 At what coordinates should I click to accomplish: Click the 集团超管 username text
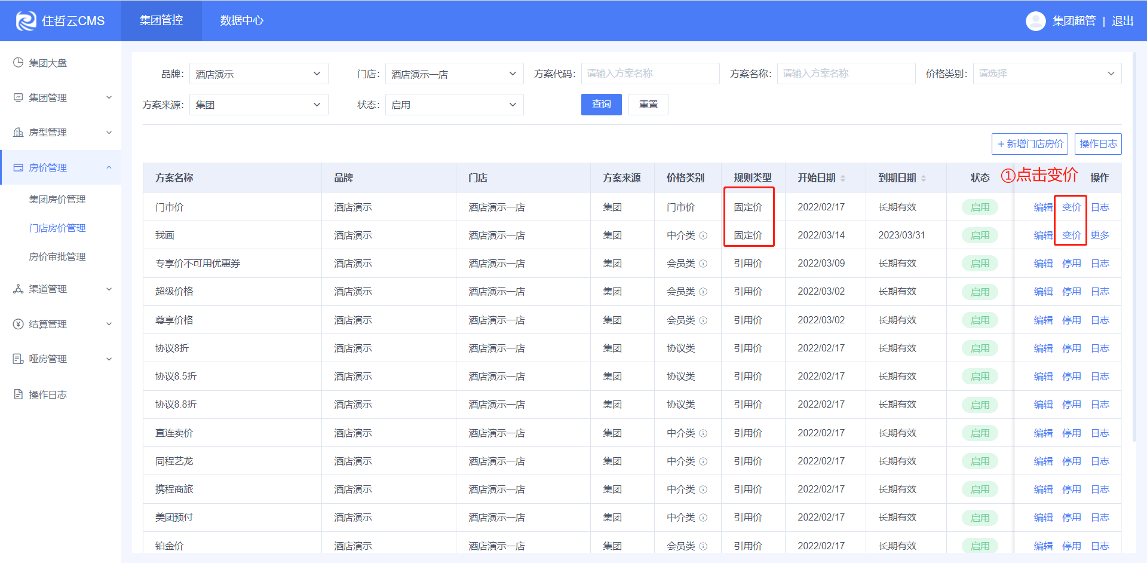click(1074, 21)
